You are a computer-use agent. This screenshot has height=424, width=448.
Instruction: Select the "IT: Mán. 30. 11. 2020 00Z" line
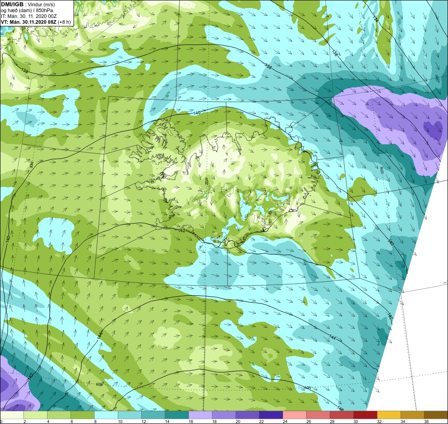point(29,16)
